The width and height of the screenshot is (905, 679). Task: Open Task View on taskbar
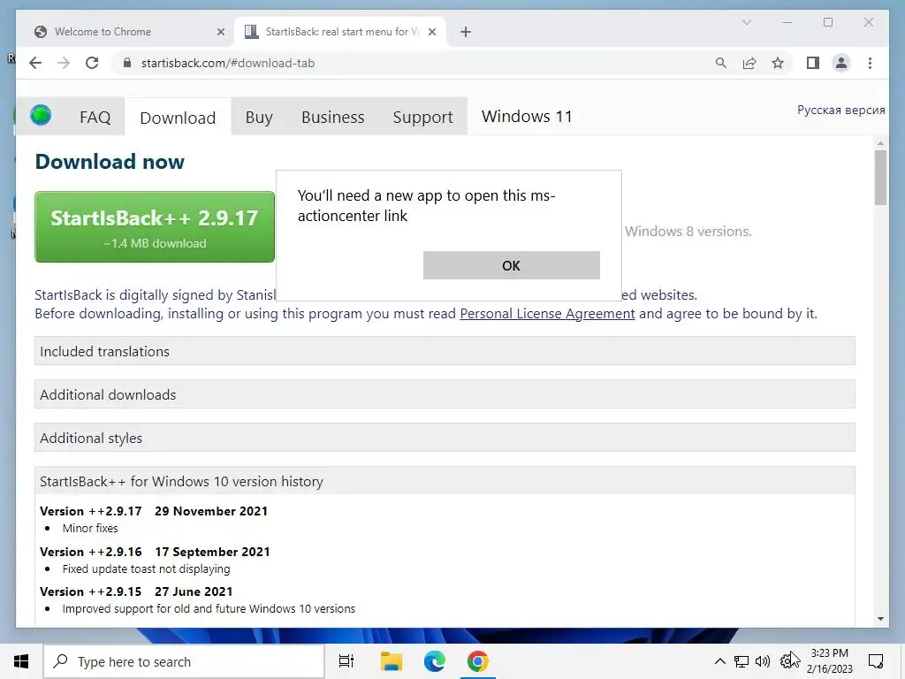tap(346, 661)
